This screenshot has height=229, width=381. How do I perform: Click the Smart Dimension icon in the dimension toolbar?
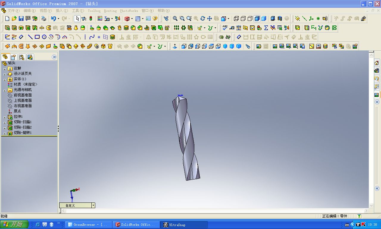[x=239, y=37]
